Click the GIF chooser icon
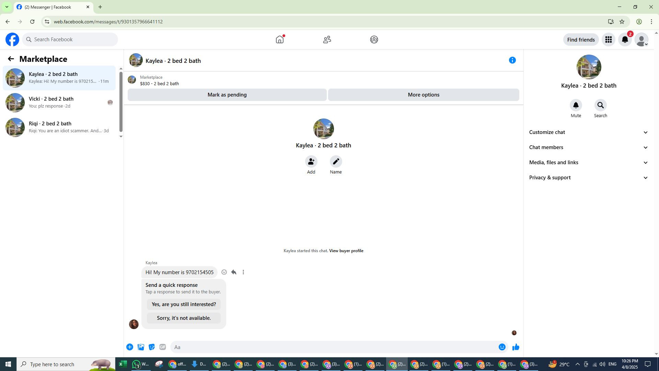Viewport: 659px width, 371px height. point(163,347)
